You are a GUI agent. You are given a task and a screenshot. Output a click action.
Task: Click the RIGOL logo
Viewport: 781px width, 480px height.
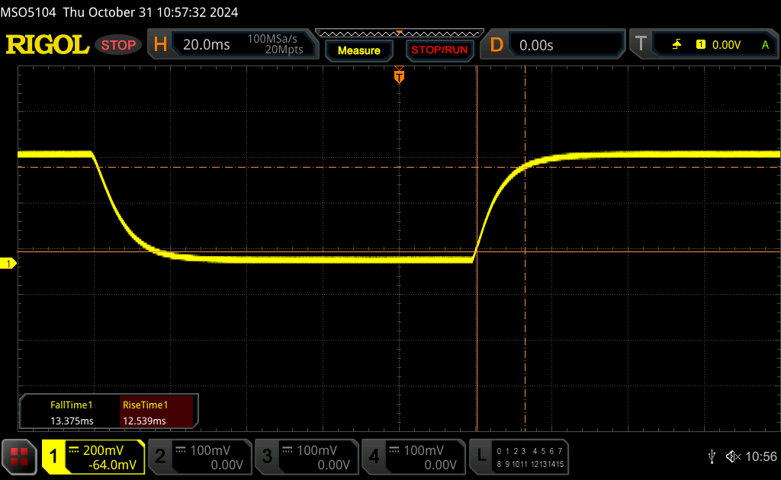pos(47,45)
